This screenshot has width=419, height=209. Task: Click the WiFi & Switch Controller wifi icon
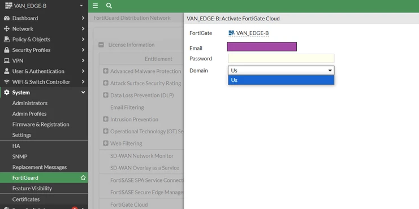click(7, 82)
